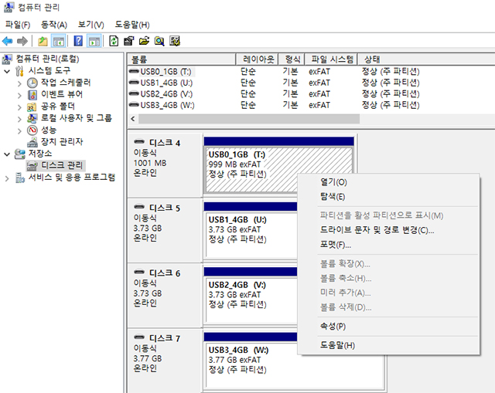Viewport: 495px width, 393px height.
Task: Sort by the 형식 column header
Action: [x=292, y=59]
